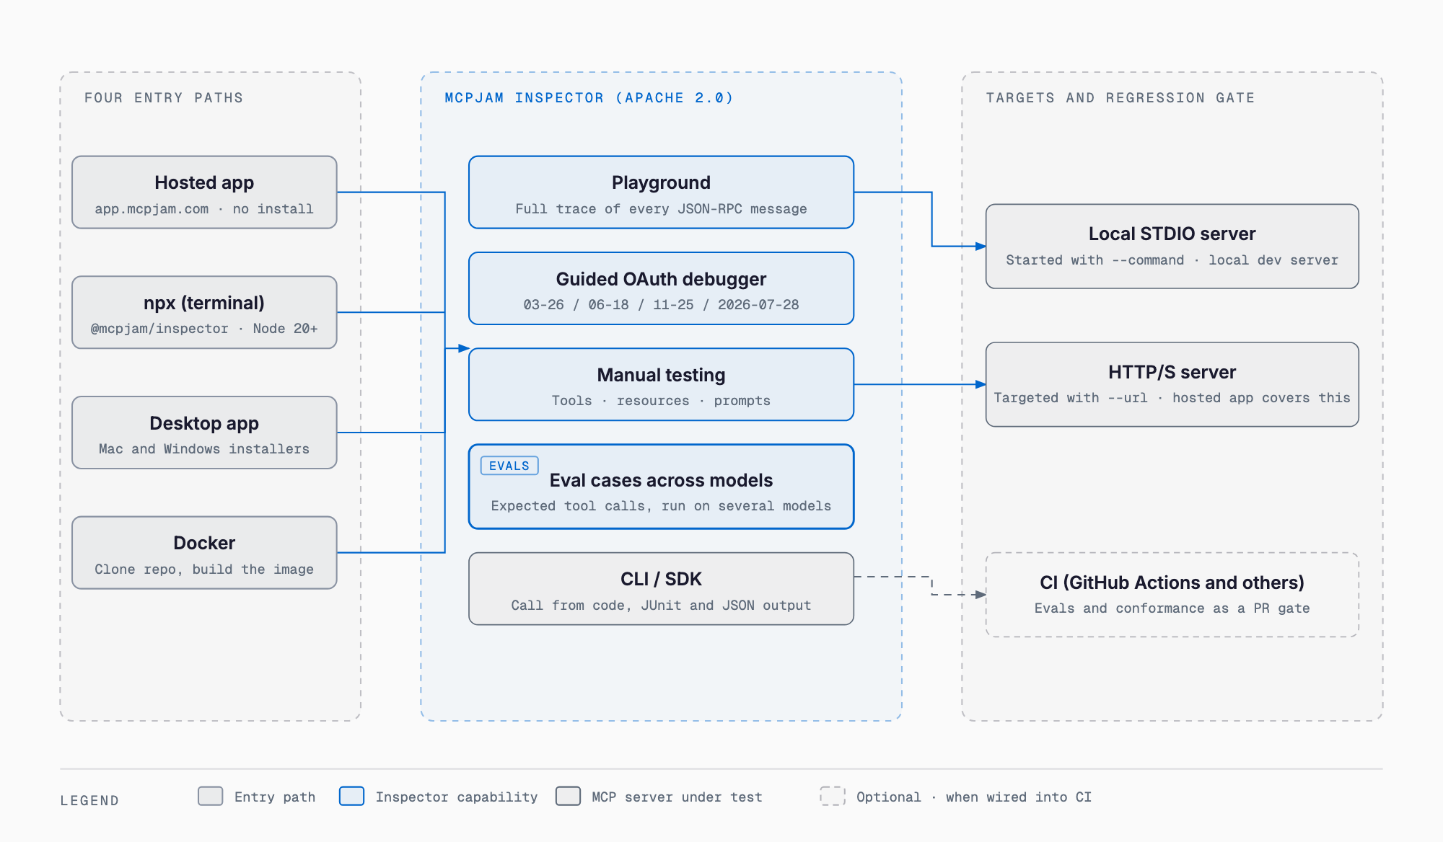Open the Manual testing card

(x=661, y=384)
